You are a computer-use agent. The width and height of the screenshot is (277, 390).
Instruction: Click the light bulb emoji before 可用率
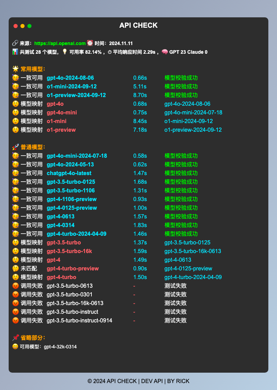(65, 52)
